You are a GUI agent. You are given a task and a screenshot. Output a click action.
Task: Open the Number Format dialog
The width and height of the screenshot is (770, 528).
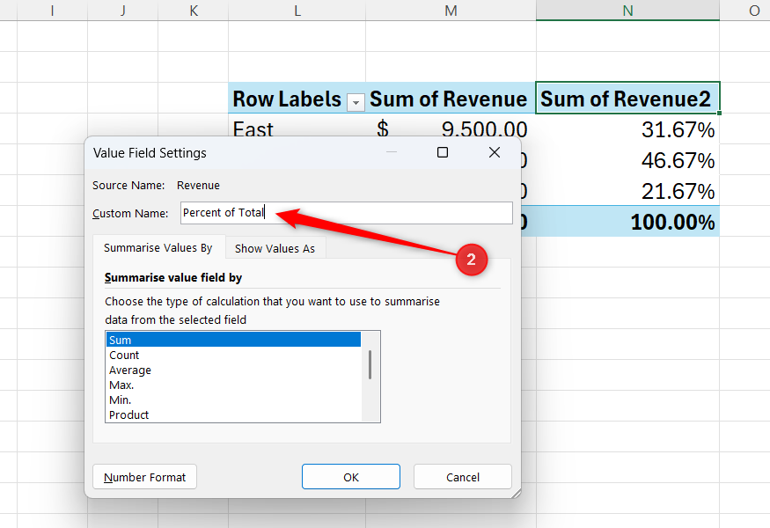point(145,477)
